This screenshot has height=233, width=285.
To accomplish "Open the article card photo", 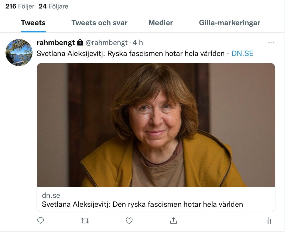I will pos(156,125).
